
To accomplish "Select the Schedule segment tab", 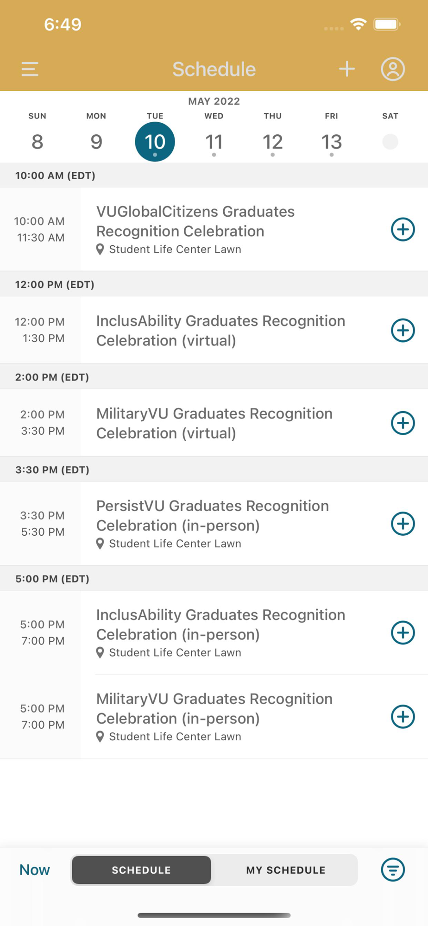I will (x=141, y=870).
